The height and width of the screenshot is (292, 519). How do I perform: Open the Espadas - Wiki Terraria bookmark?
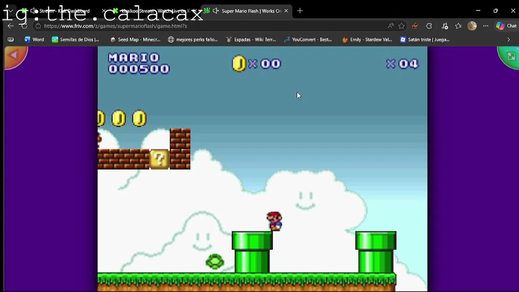[251, 39]
